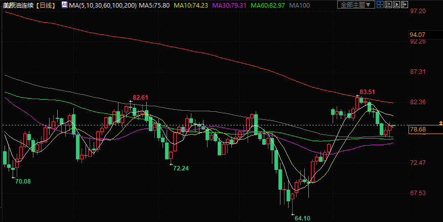
Task: Click the 67.53 price axis label
Action: (418, 193)
